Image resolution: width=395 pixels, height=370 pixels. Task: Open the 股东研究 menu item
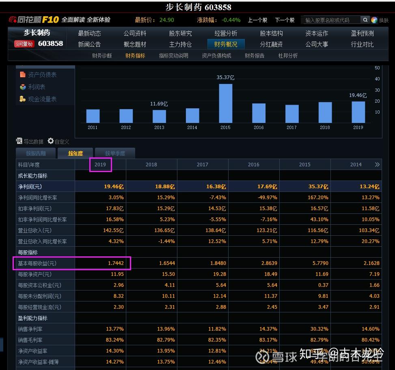(180, 33)
